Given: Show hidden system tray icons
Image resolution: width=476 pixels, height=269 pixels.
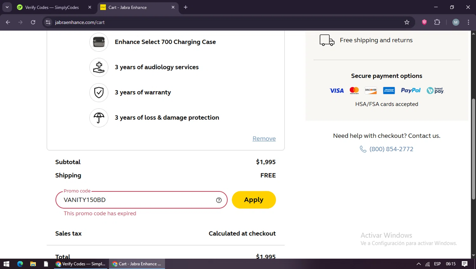Looking at the screenshot, I should pyautogui.click(x=419, y=264).
